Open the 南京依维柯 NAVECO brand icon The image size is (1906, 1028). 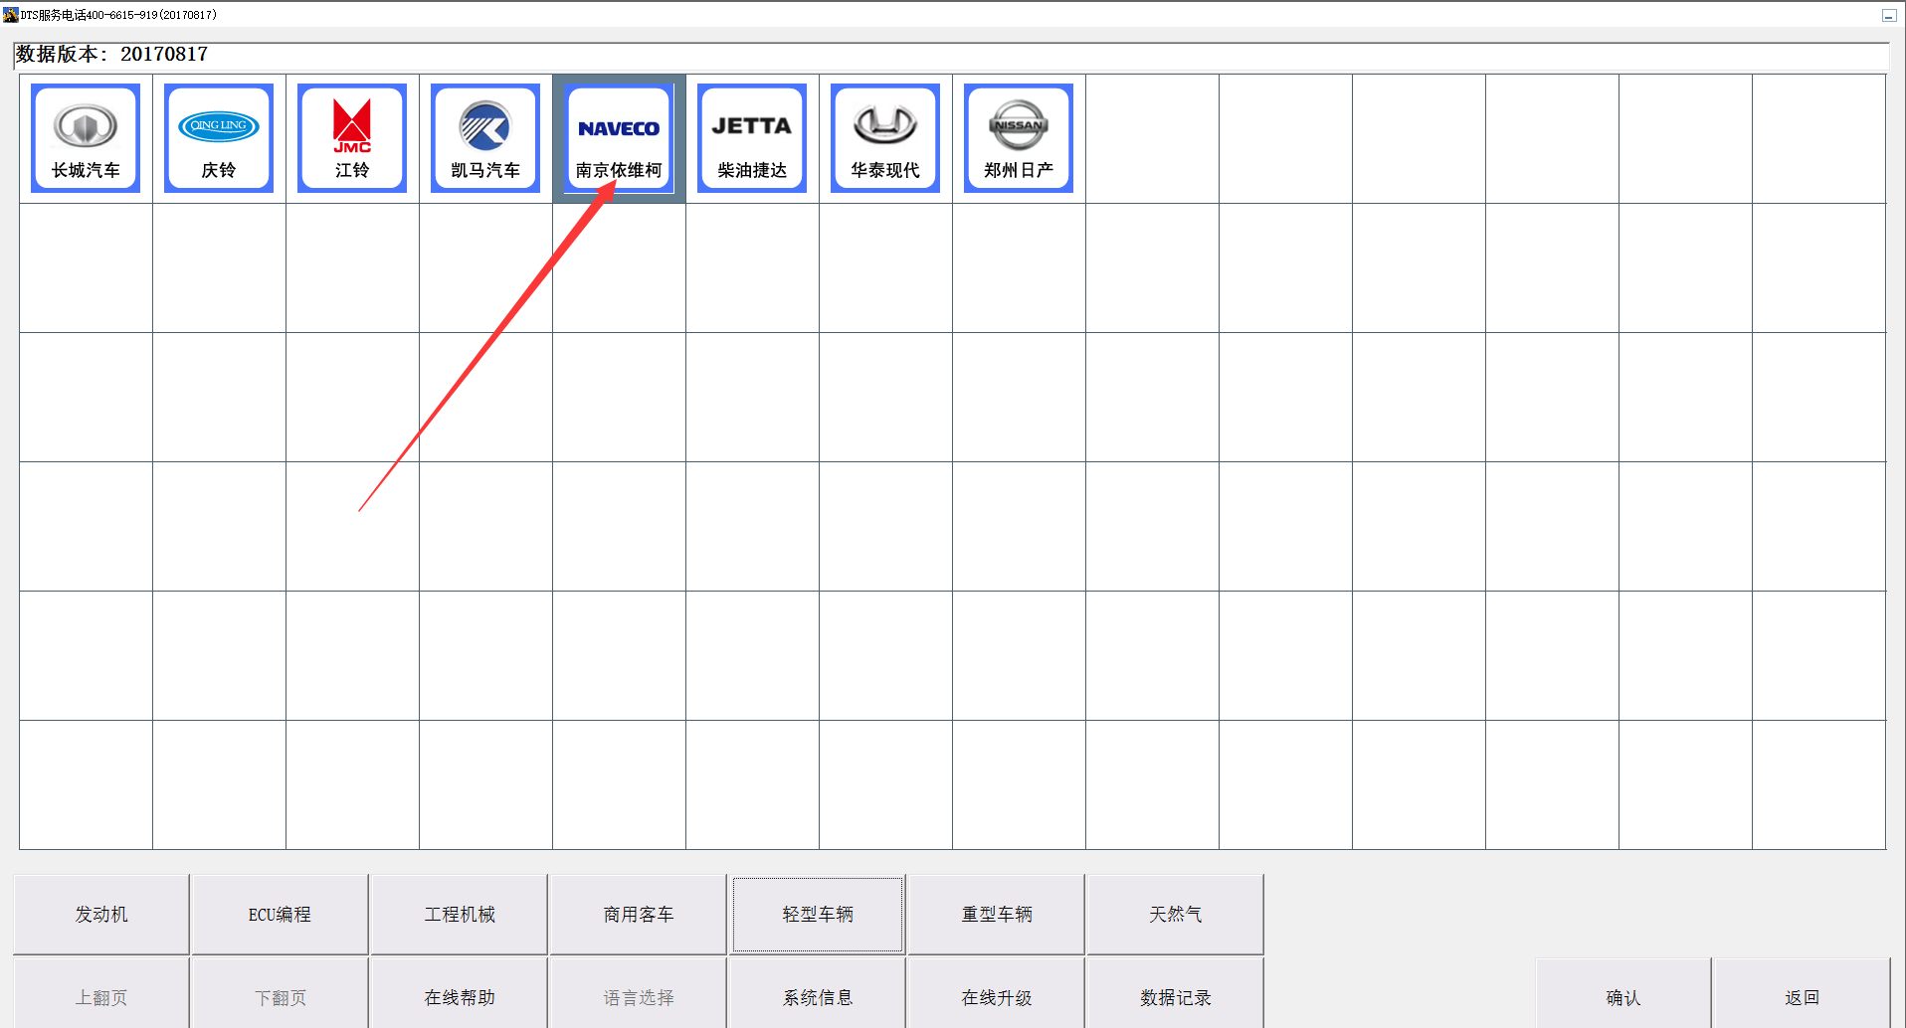click(619, 138)
